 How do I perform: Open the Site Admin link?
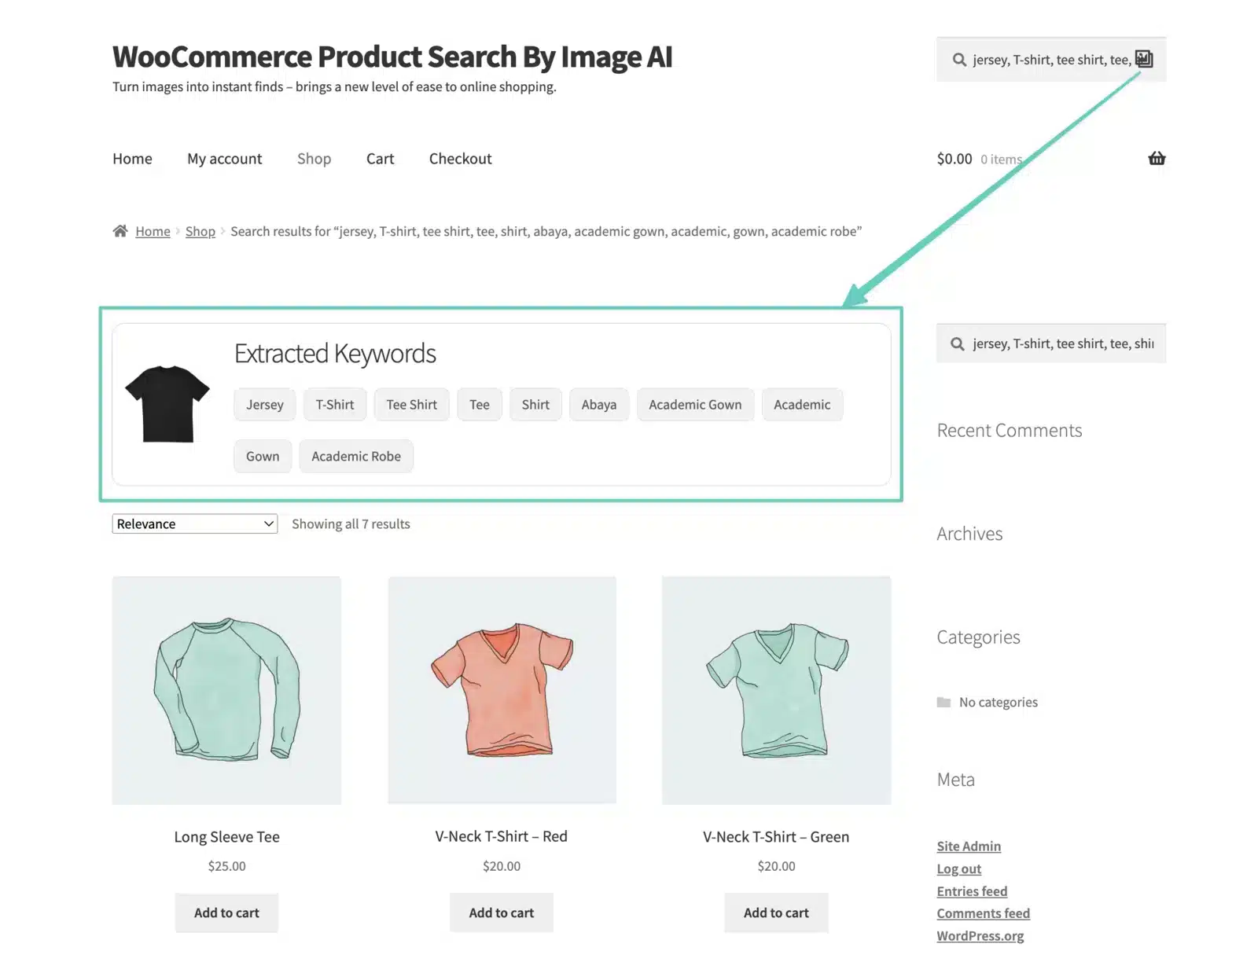[969, 846]
